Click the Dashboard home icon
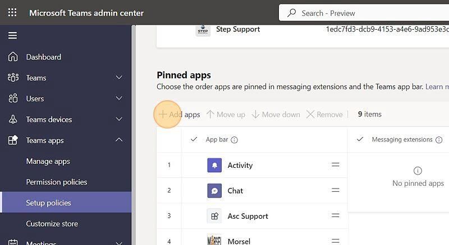449x245 pixels. (x=13, y=57)
